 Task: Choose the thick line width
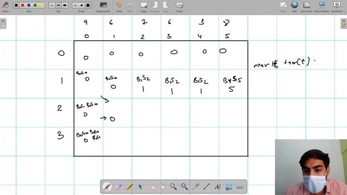65,5
